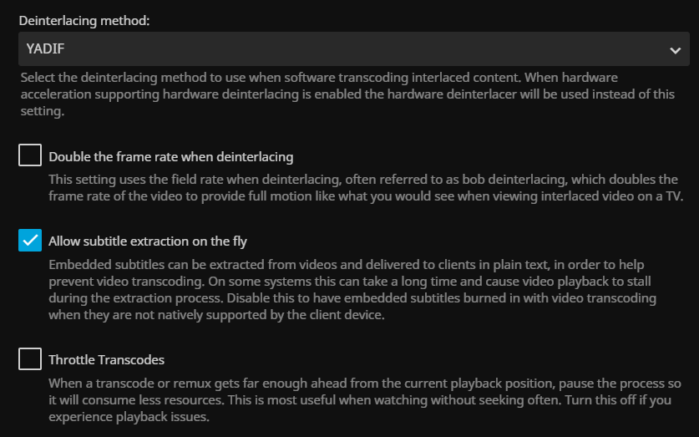Click the chevron arrow beside YADIF
This screenshot has width=699, height=437.
(675, 50)
